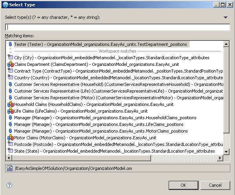Click the position icon beside Customer Services Representative (Life)
This screenshot has height=195, width=235.
coord(10,91)
